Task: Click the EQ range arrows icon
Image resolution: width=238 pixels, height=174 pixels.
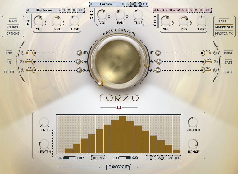Action: tap(29, 59)
